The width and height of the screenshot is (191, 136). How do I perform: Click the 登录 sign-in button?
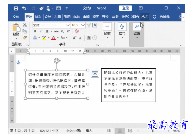[125, 8]
